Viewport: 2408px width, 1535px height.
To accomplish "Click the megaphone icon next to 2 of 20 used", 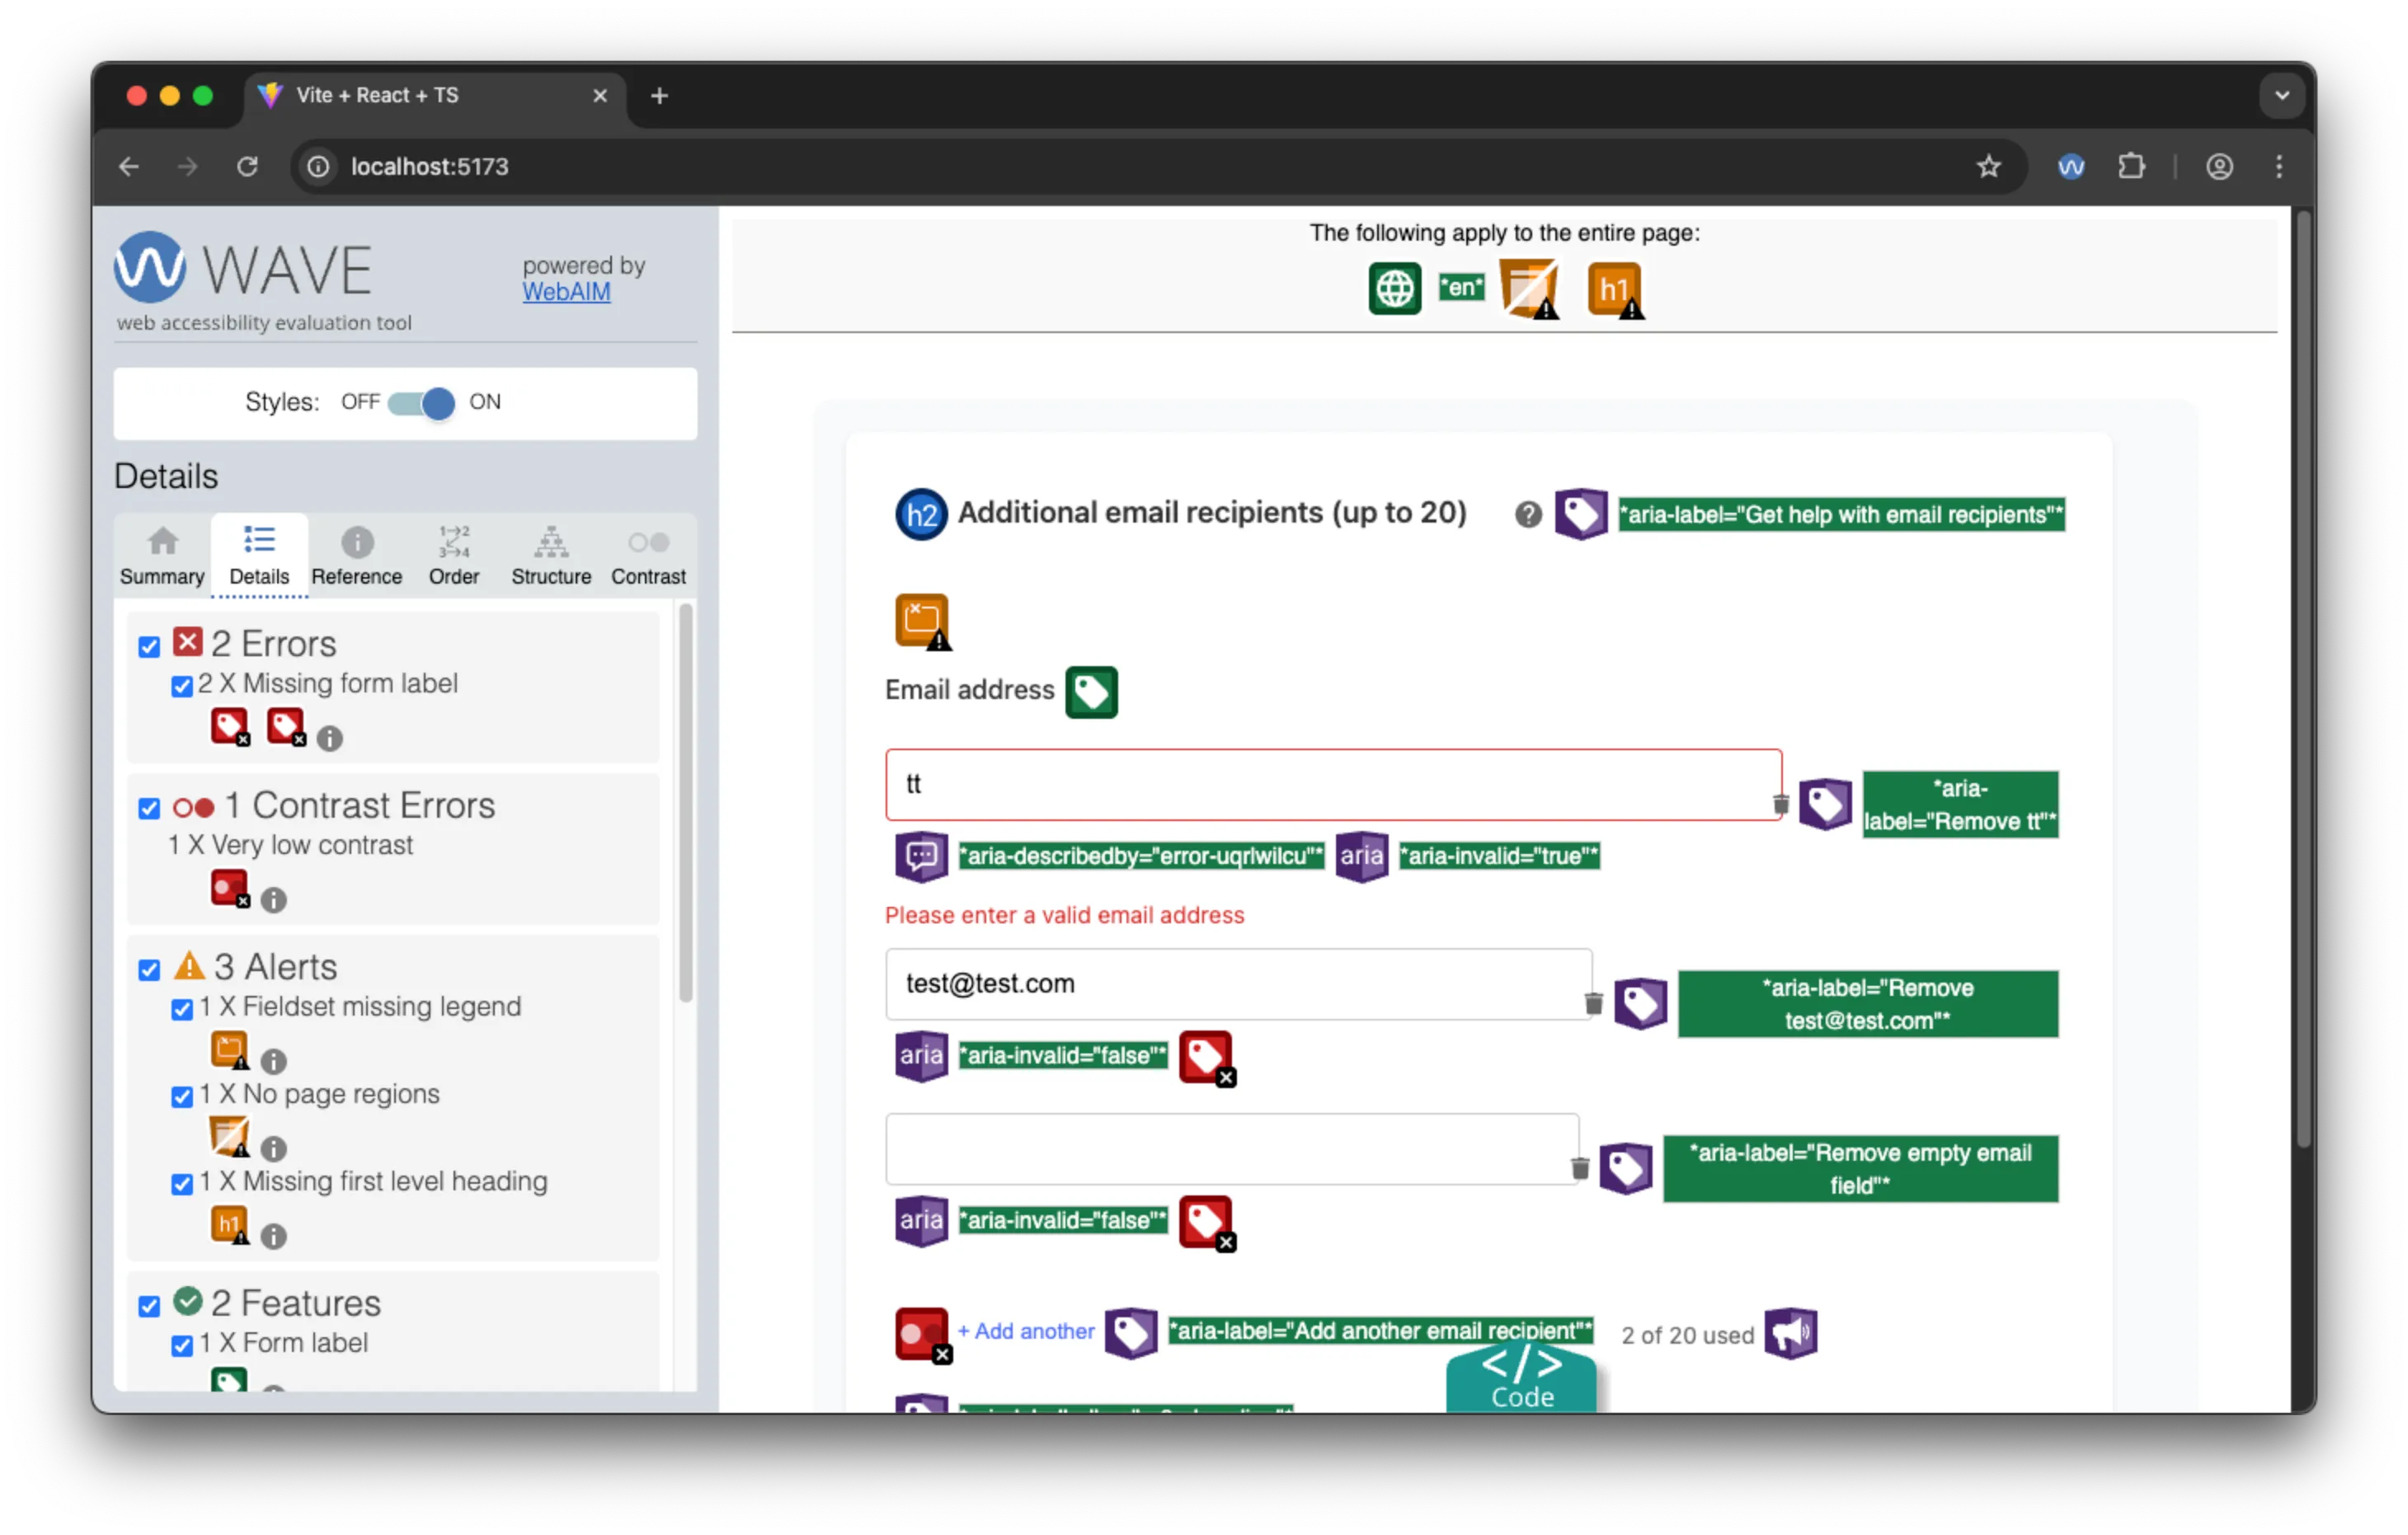I will [x=1791, y=1334].
